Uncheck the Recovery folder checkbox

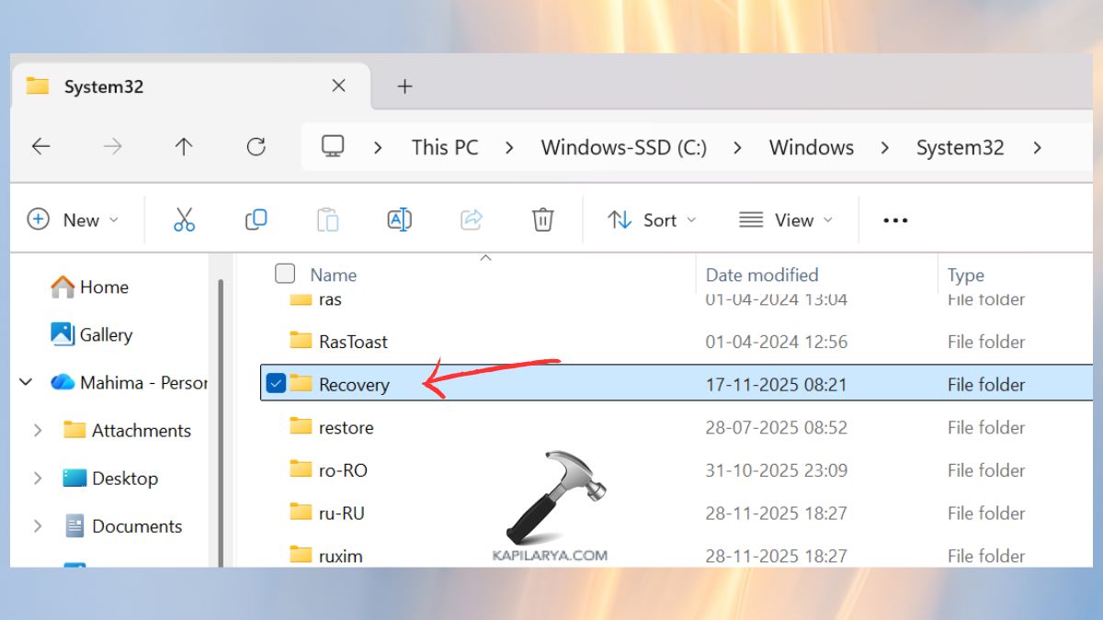275,384
